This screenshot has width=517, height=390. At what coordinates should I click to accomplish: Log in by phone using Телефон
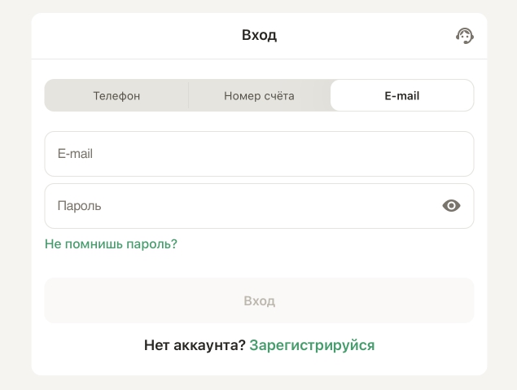(116, 95)
